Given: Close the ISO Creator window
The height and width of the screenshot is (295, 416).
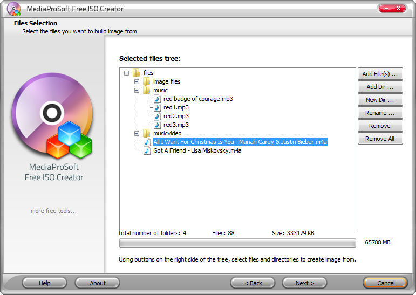Looking at the screenshot, I should click(x=399, y=9).
